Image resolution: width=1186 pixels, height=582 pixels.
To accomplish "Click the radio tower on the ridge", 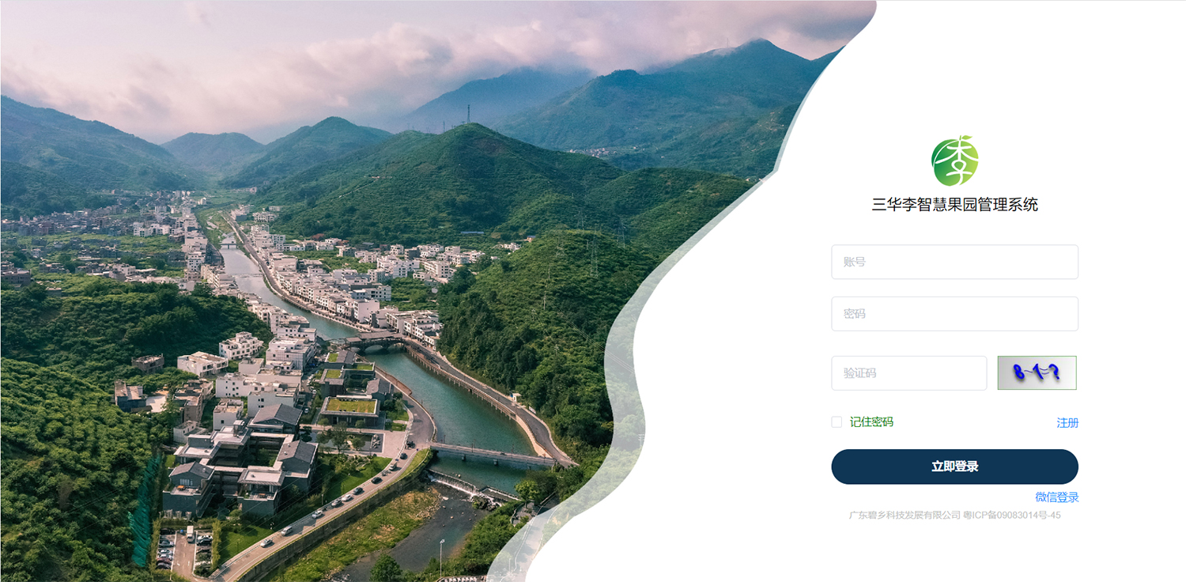I will (468, 113).
